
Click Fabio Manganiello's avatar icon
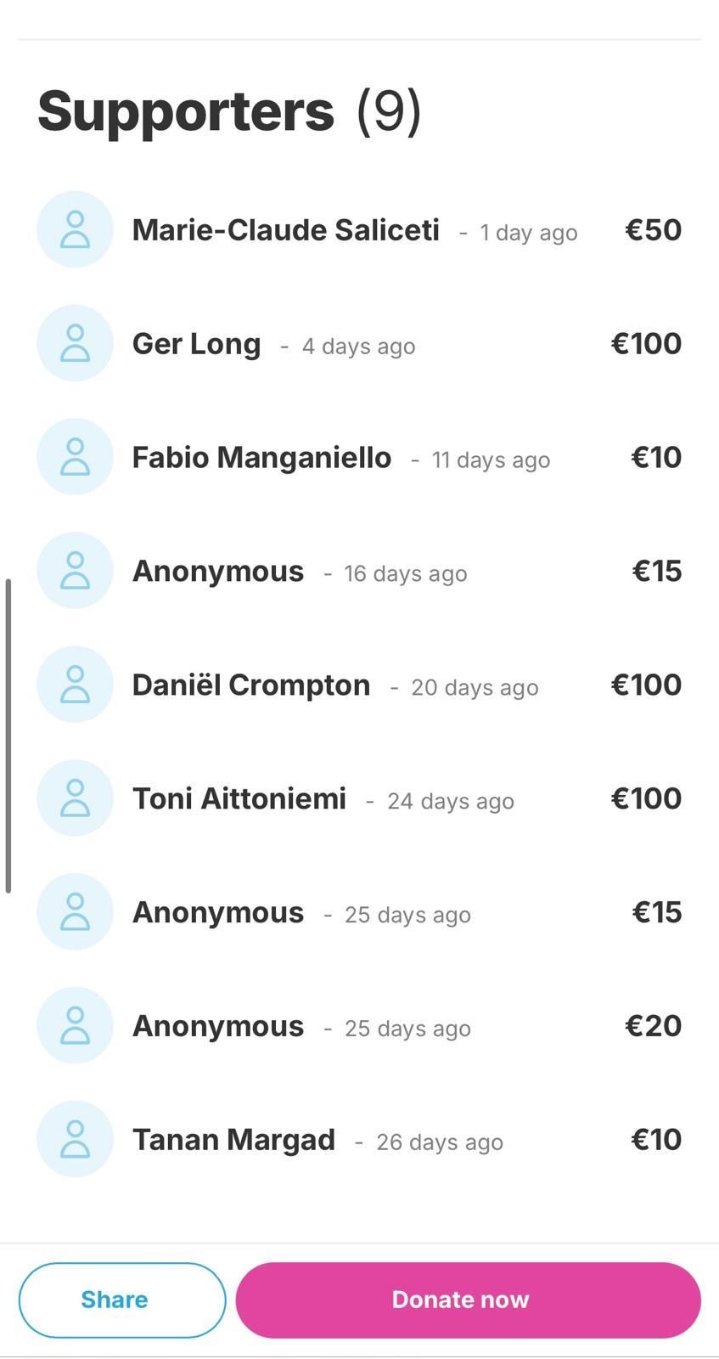(75, 457)
